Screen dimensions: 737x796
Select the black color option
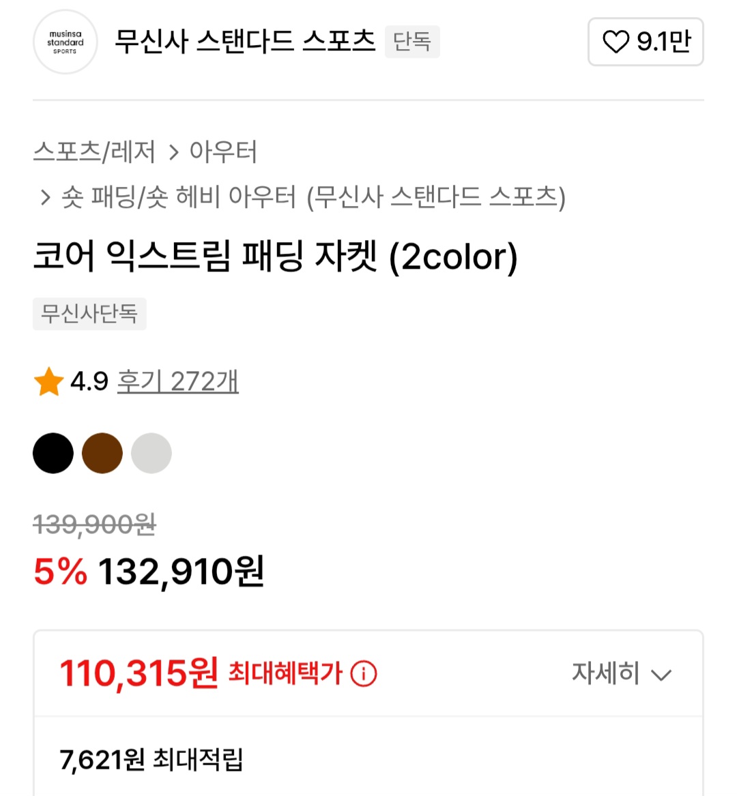[x=53, y=453]
